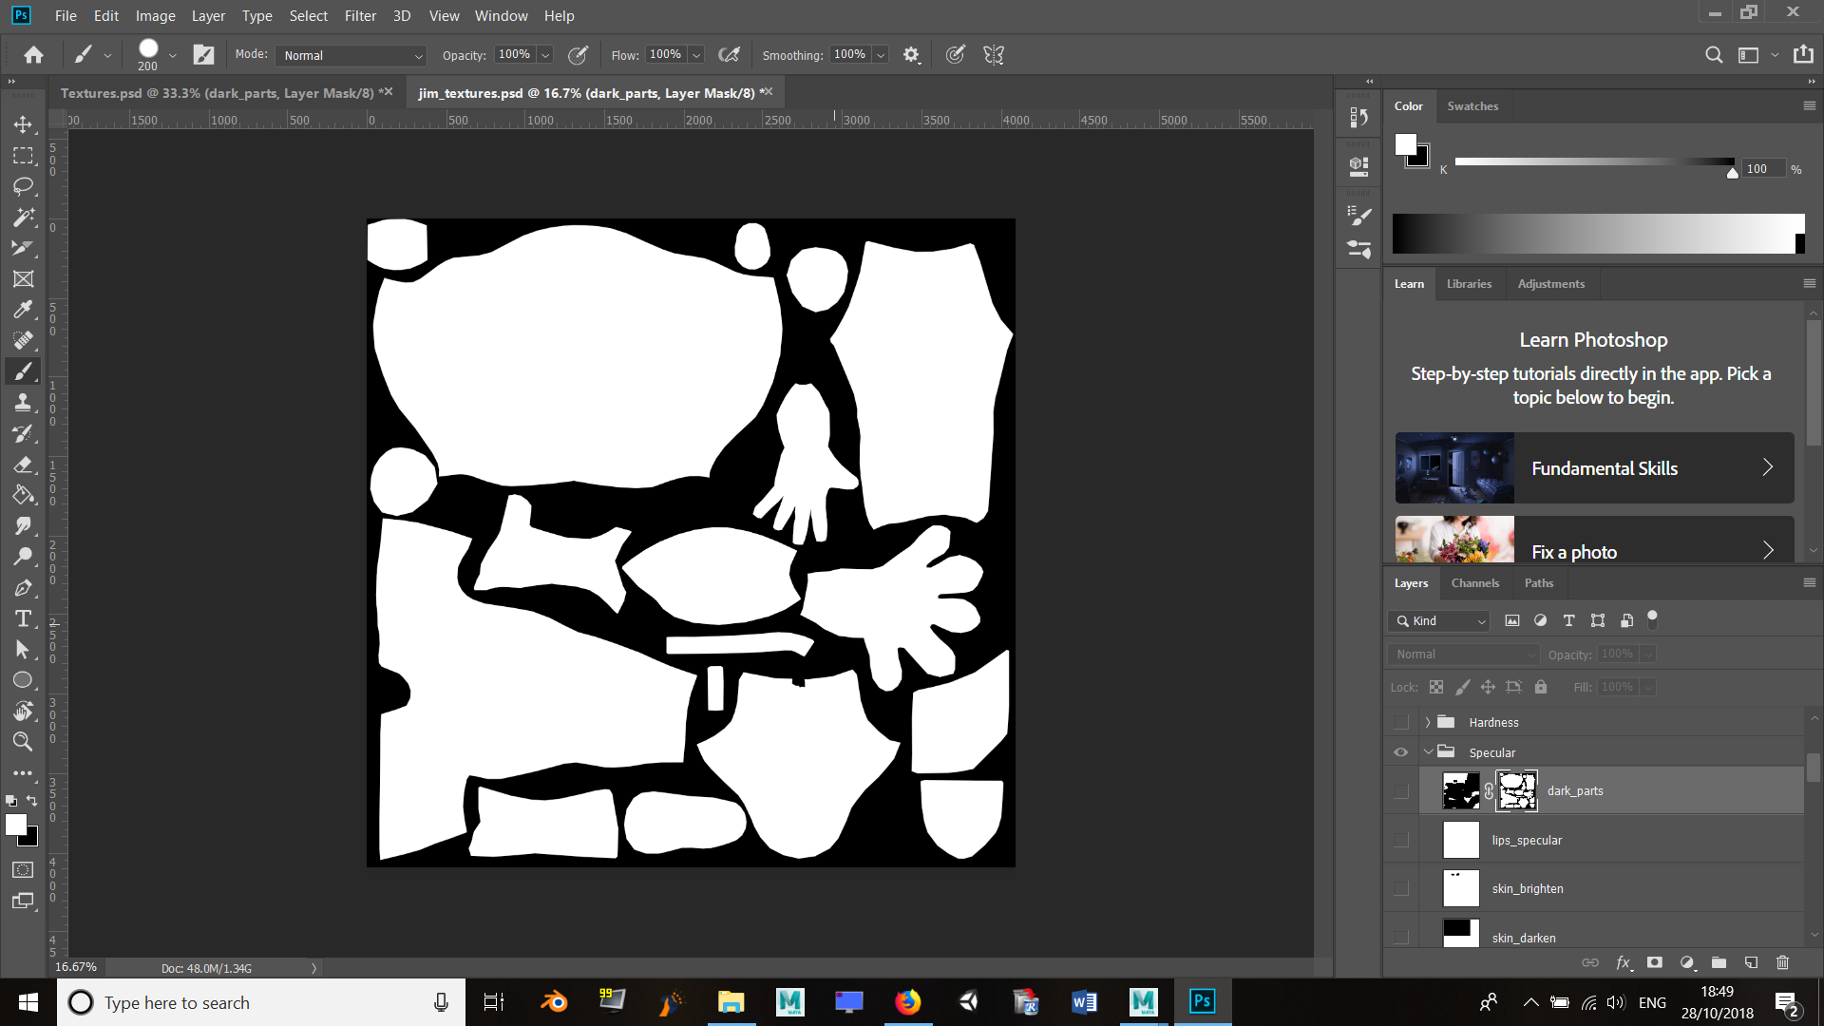Toggle visibility of lips_specular layer
This screenshot has width=1824, height=1026.
pyautogui.click(x=1400, y=840)
